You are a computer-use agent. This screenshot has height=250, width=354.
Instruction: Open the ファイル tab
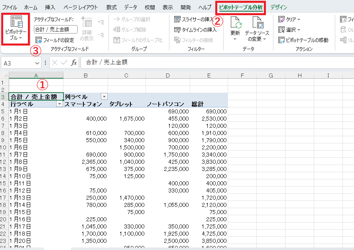pyautogui.click(x=10, y=8)
